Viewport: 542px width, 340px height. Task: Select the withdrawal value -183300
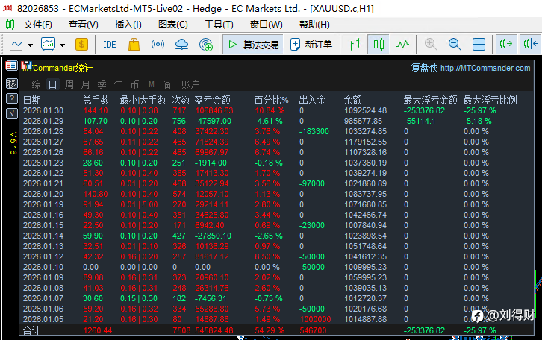(x=314, y=131)
